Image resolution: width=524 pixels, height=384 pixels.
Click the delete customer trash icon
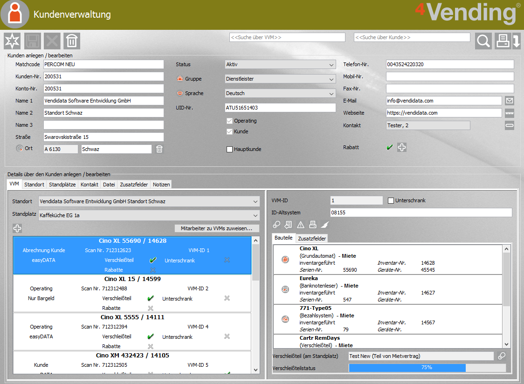coord(72,41)
